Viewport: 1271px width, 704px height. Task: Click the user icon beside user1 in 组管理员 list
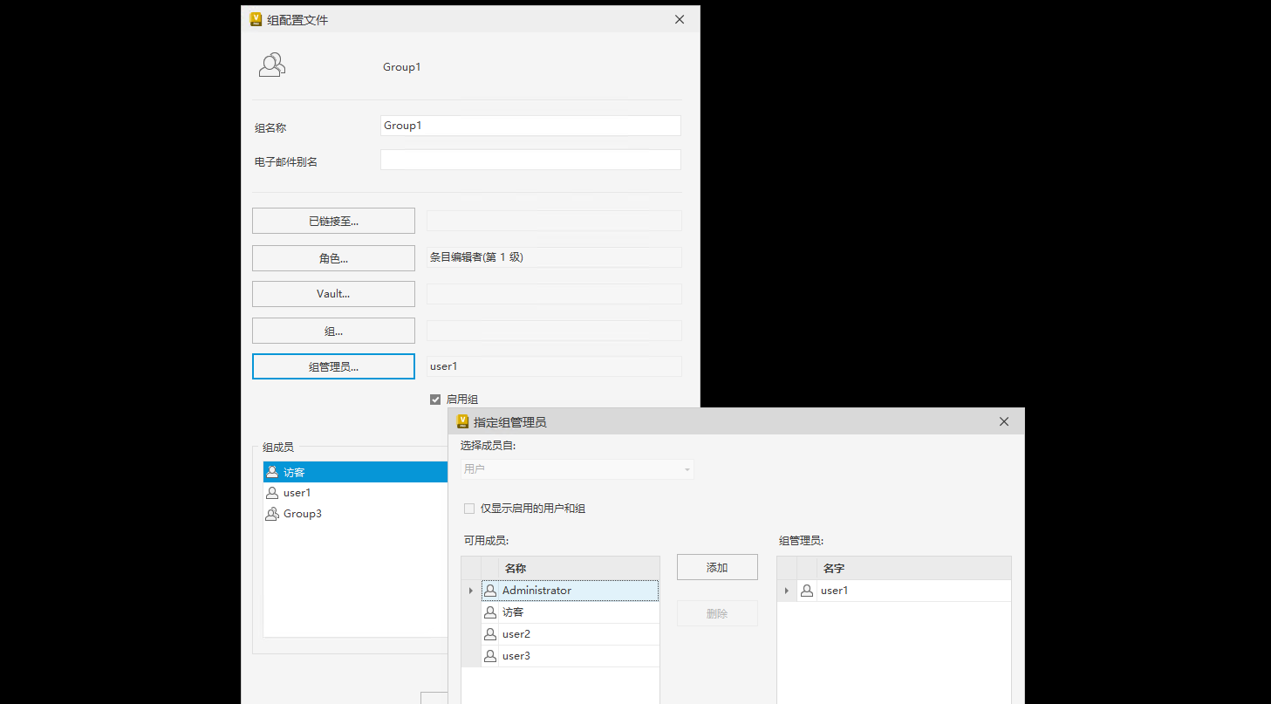[807, 591]
